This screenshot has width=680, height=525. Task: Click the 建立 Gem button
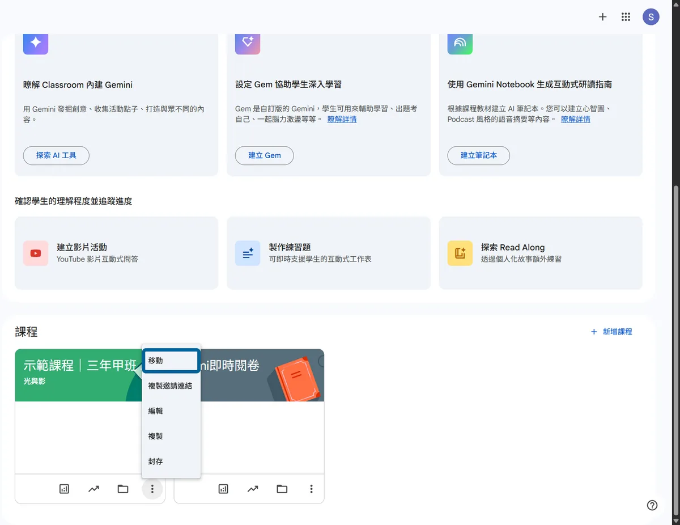pos(265,155)
